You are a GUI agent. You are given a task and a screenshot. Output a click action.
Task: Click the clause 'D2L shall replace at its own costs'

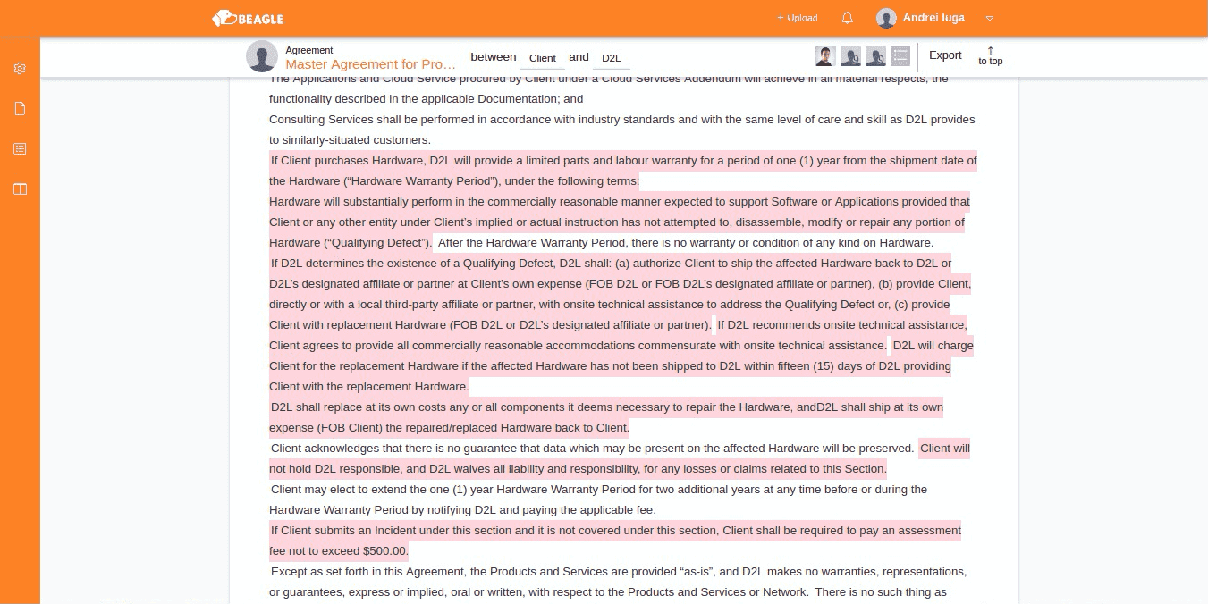(606, 417)
